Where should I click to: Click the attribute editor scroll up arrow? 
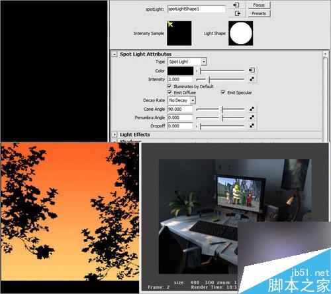tap(325, 54)
